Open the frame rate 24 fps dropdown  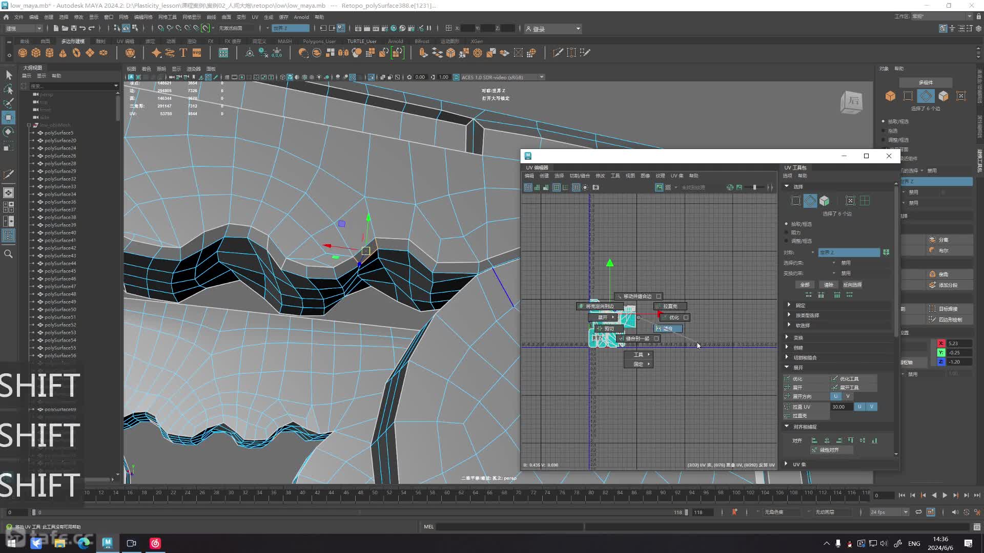[889, 512]
